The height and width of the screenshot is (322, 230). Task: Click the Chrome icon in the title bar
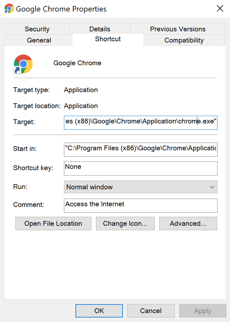9,9
